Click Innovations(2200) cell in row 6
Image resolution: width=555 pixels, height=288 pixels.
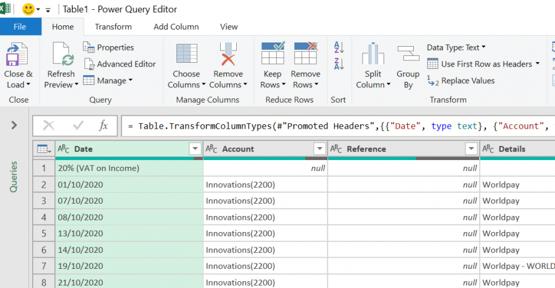(x=265, y=250)
